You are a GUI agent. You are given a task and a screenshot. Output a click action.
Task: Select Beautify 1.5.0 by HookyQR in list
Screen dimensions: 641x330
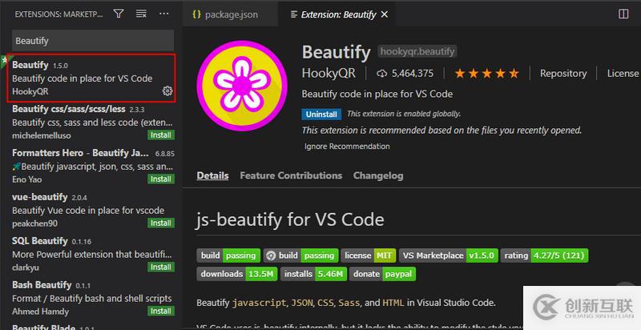(91, 78)
